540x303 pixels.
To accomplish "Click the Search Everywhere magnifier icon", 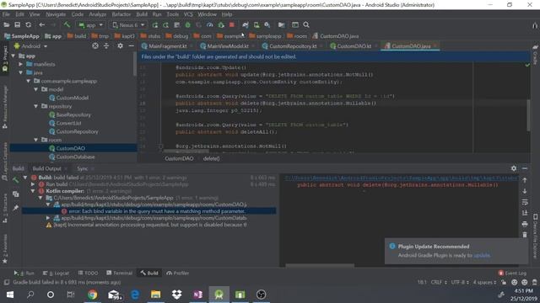I will [306, 24].
